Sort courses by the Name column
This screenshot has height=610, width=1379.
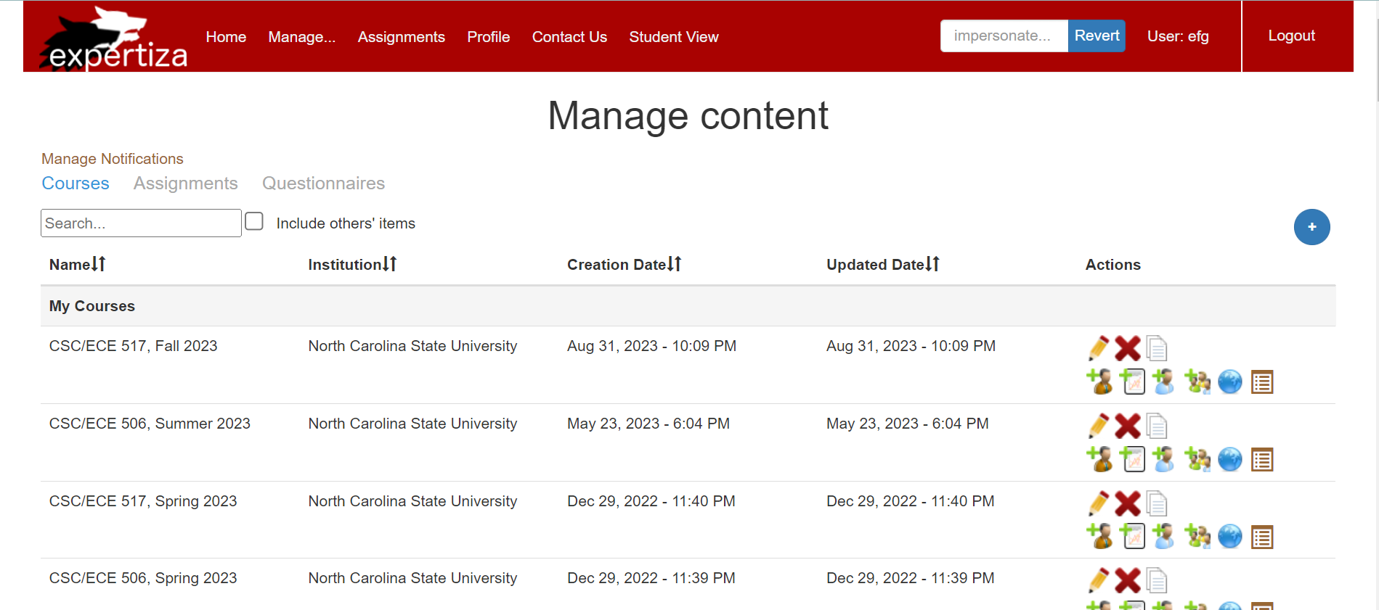point(98,265)
